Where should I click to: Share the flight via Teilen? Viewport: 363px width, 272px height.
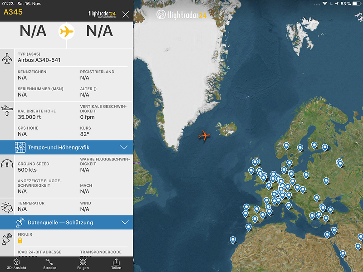[116, 264]
